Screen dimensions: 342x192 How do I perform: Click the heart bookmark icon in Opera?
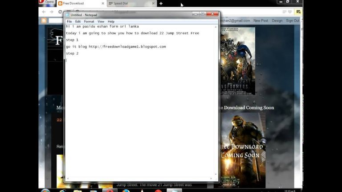coord(290,12)
